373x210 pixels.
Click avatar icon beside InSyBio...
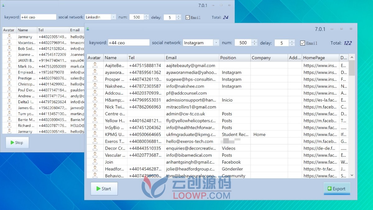95,127
